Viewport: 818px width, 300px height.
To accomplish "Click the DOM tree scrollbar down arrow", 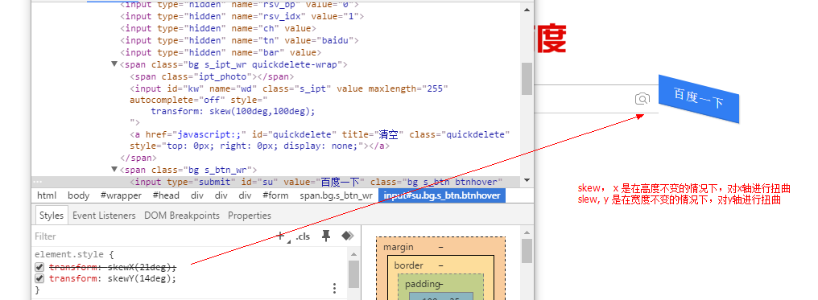I will coord(527,181).
